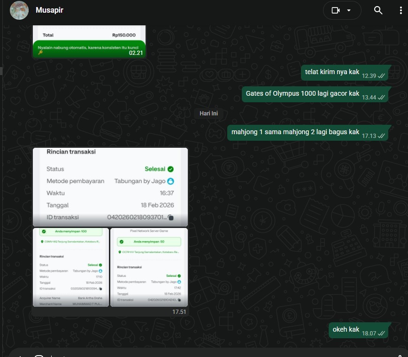The height and width of the screenshot is (357, 408).
Task: Open the 'Anda menyimpan 100' receipt thumbnail
Action: (71, 267)
